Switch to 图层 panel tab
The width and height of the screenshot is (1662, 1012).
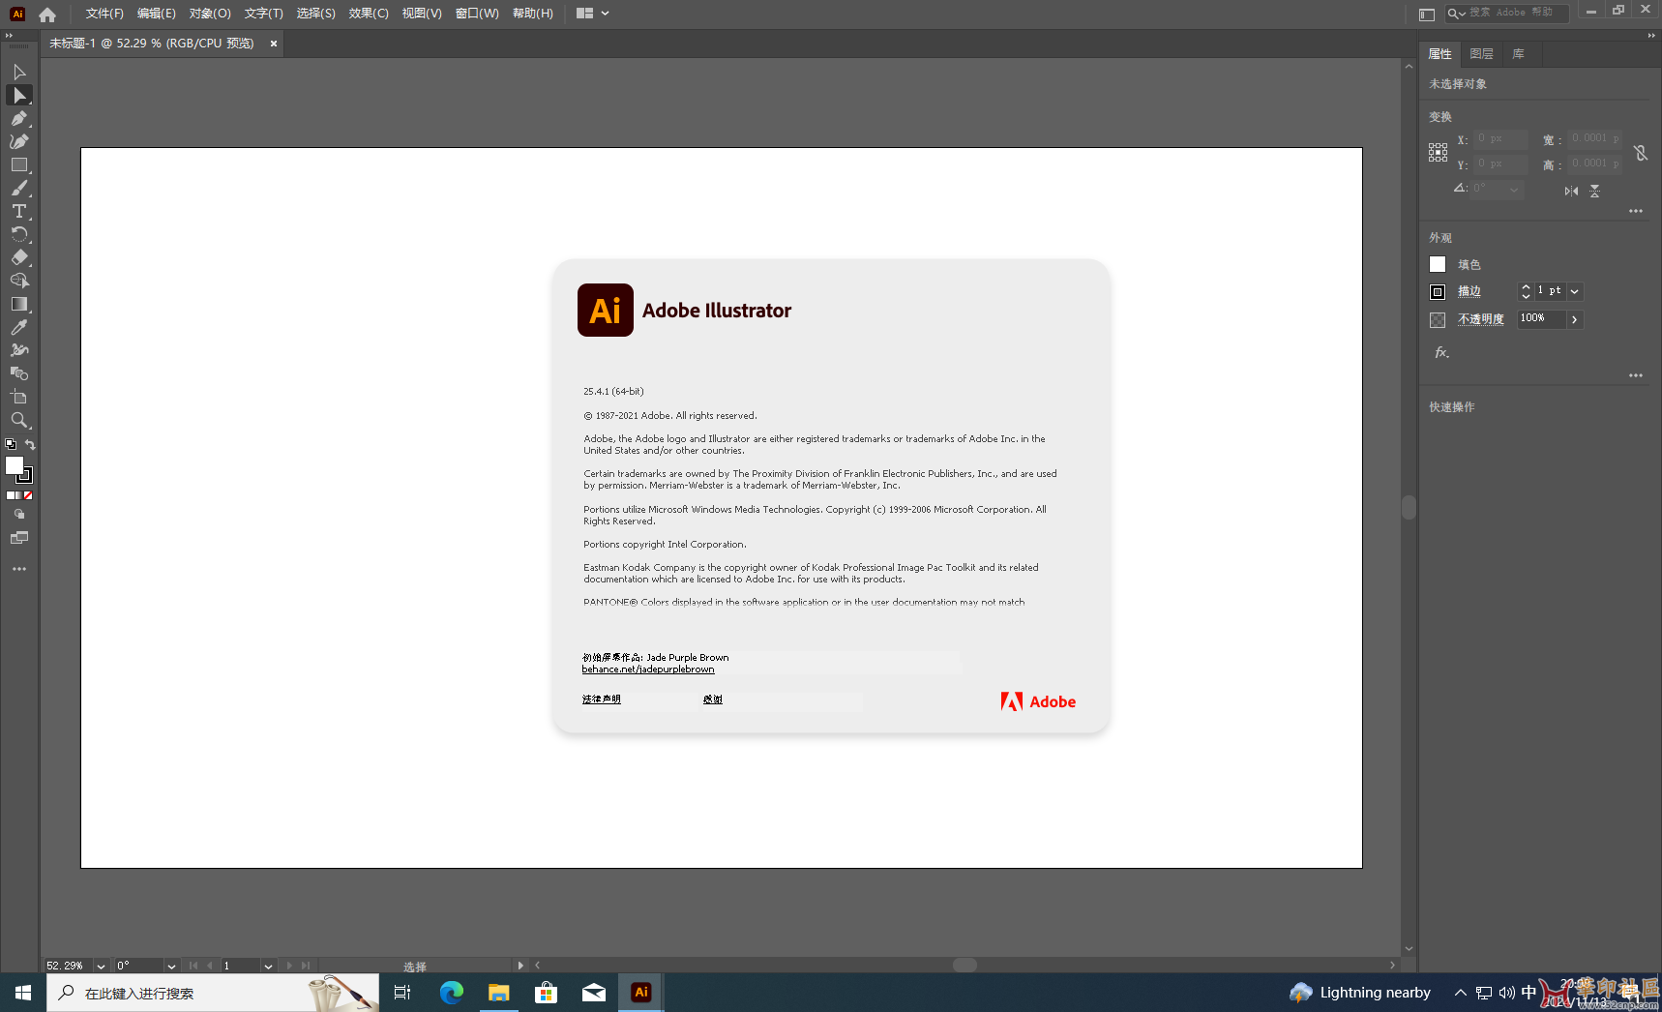coord(1481,54)
